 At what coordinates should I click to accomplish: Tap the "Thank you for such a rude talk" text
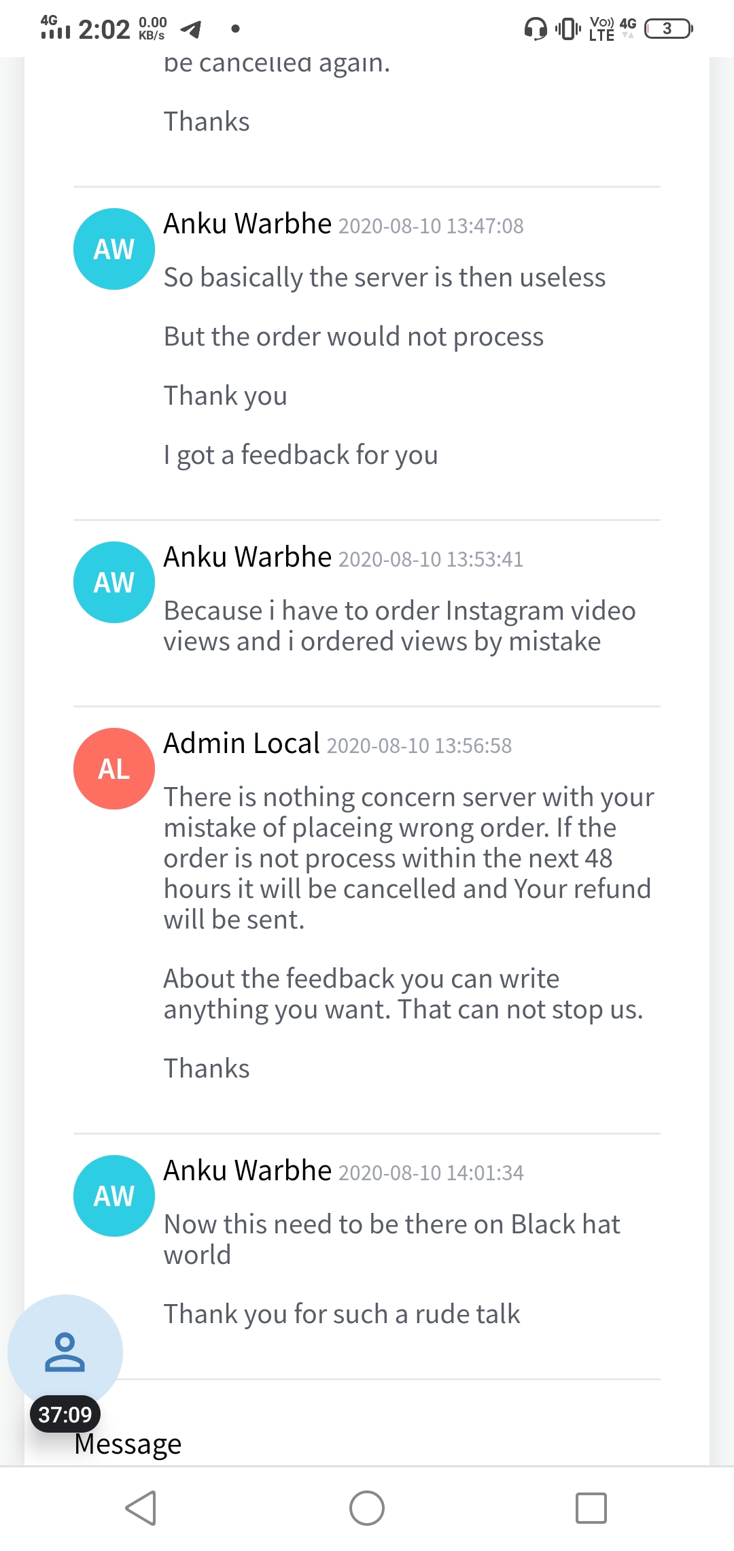(342, 1314)
